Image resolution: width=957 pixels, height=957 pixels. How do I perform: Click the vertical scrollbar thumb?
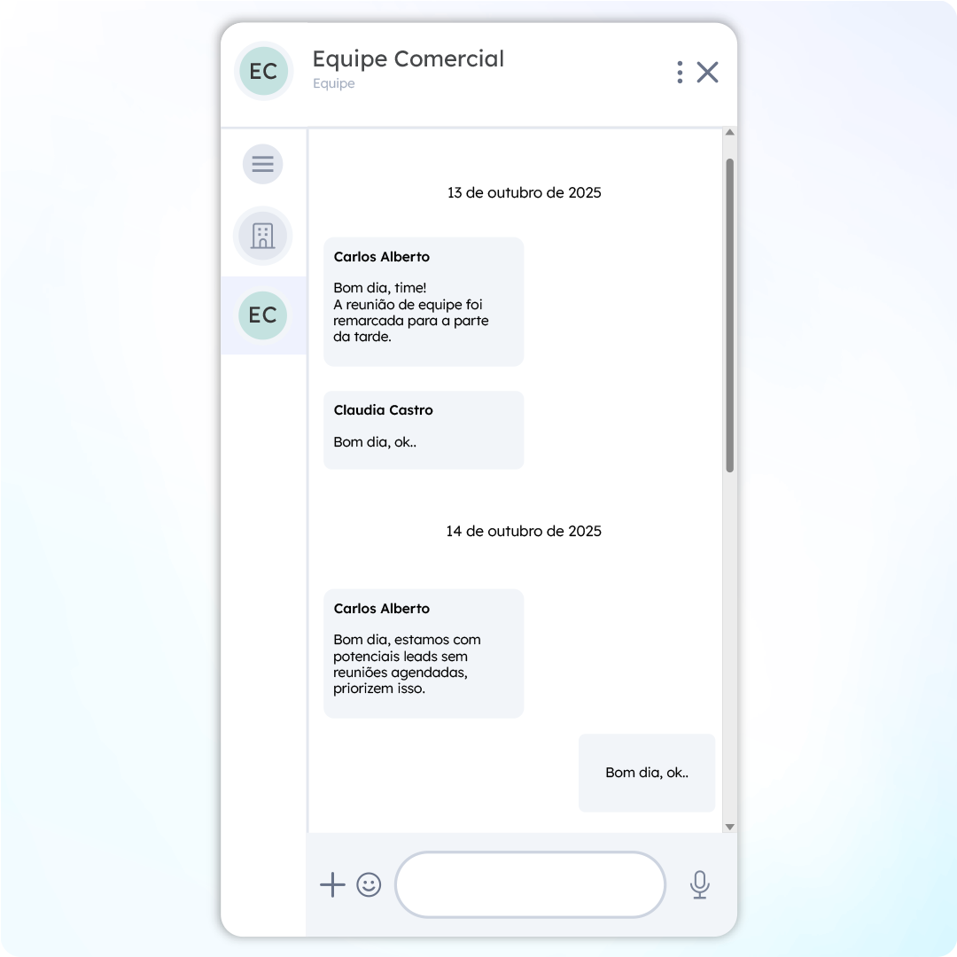click(729, 315)
